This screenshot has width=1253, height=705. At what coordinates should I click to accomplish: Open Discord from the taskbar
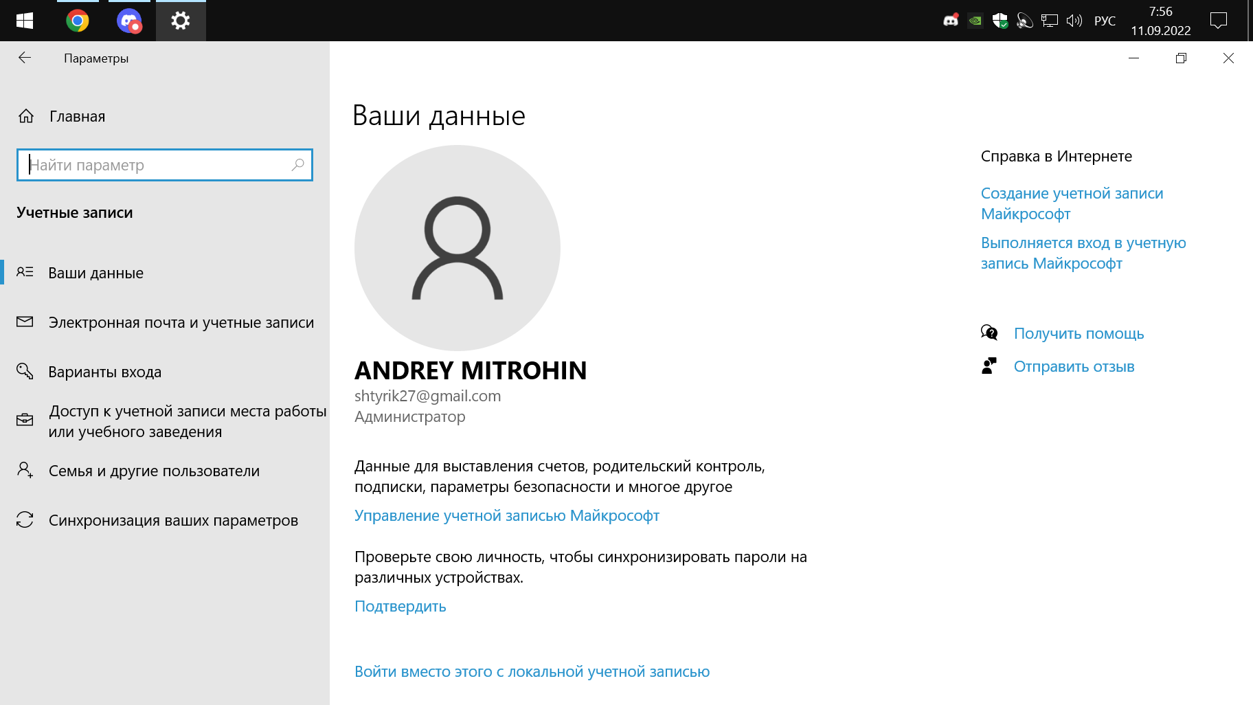click(x=129, y=21)
